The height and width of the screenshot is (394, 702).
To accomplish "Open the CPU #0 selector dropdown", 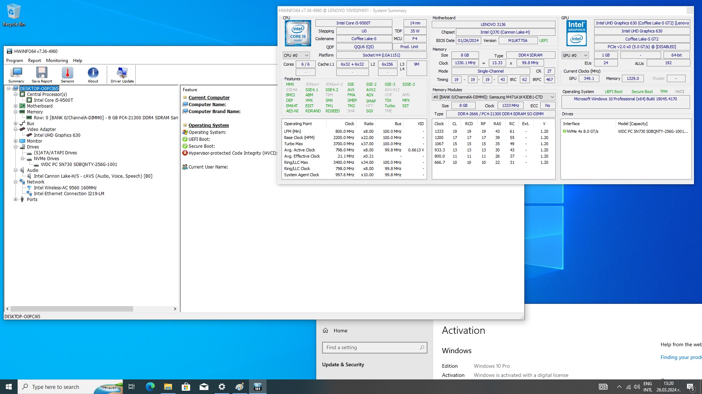I will (297, 55).
